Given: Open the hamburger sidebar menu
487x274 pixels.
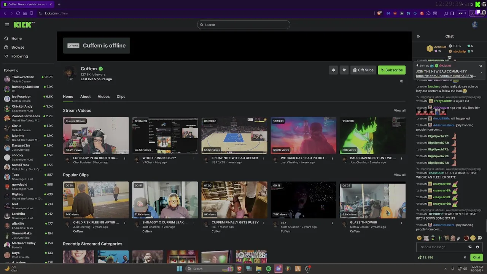Looking at the screenshot, I should tap(7, 25).
